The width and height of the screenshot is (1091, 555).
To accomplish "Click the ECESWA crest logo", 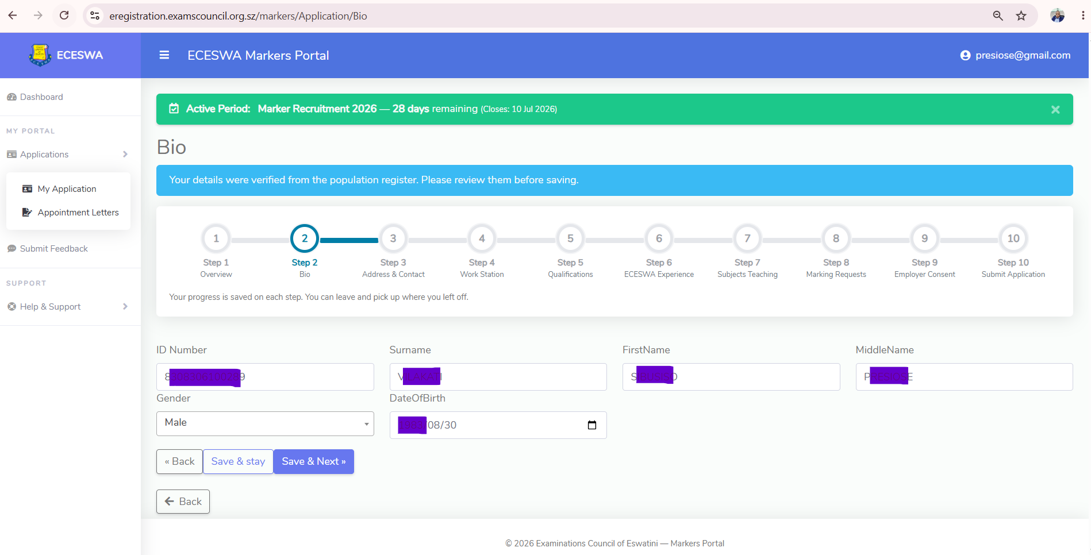I will tap(40, 55).
